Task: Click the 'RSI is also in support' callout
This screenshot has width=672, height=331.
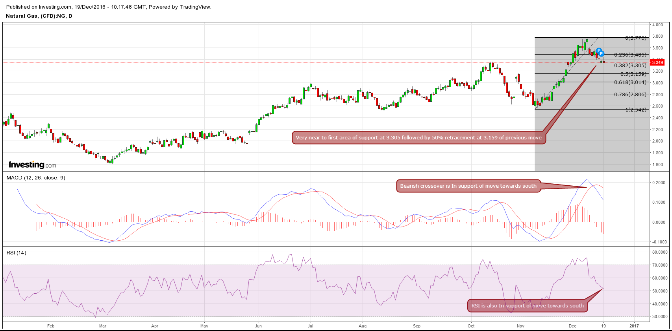Action: (x=528, y=306)
